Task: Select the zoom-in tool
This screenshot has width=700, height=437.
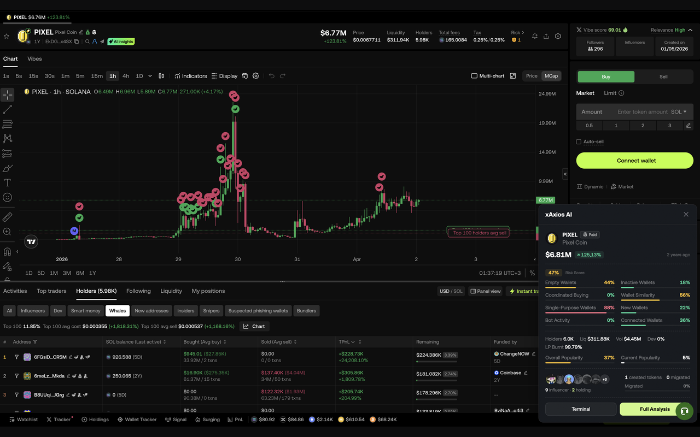Action: pyautogui.click(x=7, y=232)
